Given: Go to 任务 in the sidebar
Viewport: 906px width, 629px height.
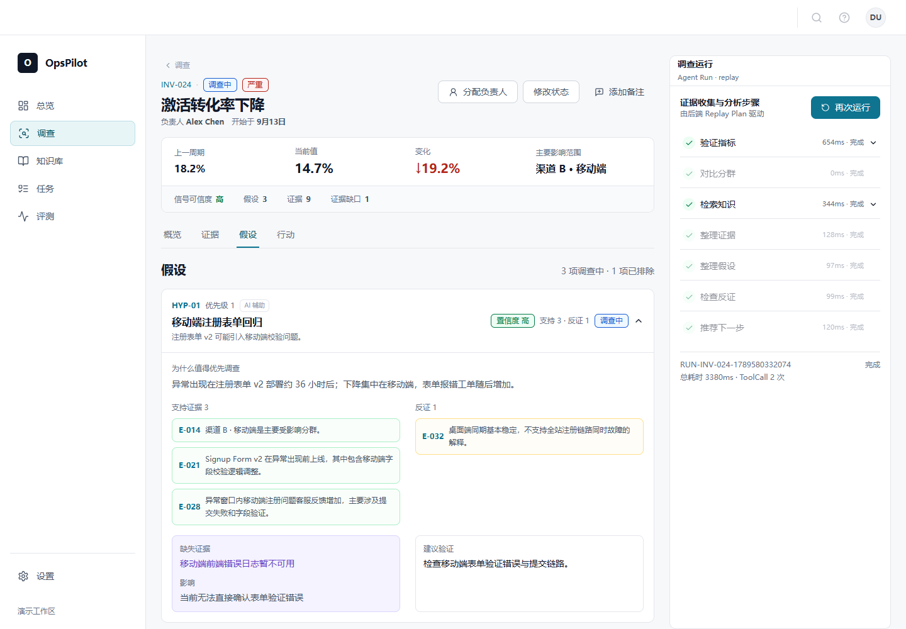Looking at the screenshot, I should click(73, 189).
